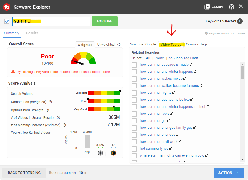Viewport: 248px width, 180px height.
Task: Check how summer and winter happens
Action: click(134, 72)
